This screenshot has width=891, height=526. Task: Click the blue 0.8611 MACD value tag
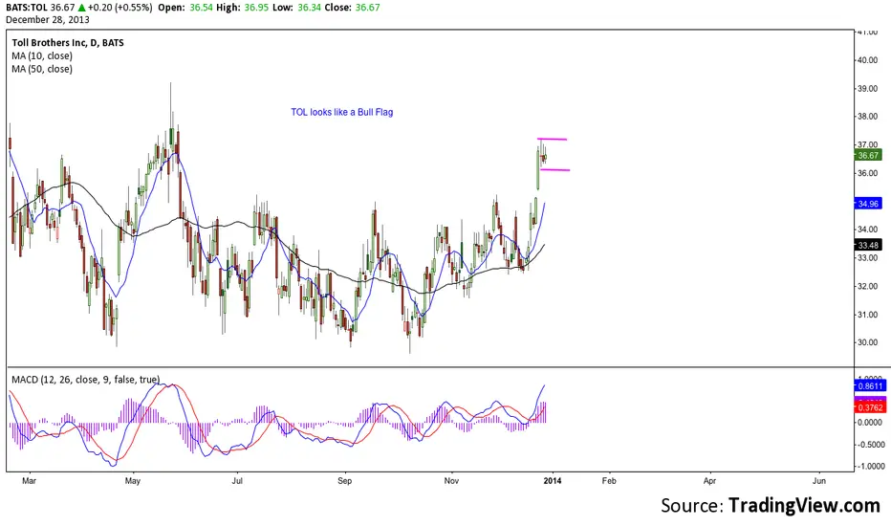870,386
